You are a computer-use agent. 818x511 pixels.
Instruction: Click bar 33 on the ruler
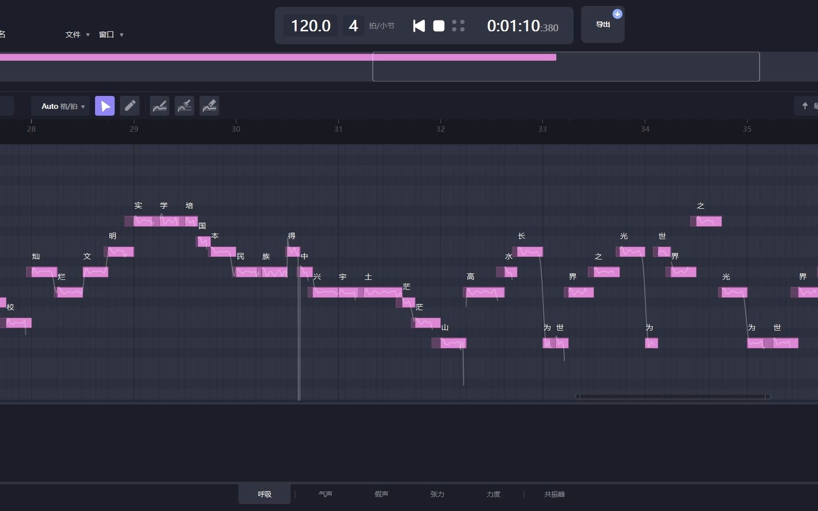point(542,129)
